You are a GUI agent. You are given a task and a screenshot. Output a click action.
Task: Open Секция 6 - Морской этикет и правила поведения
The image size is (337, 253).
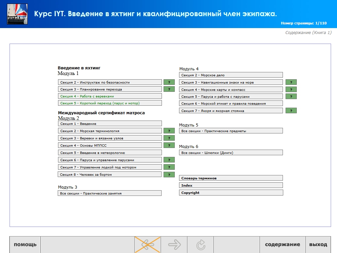[231, 103]
